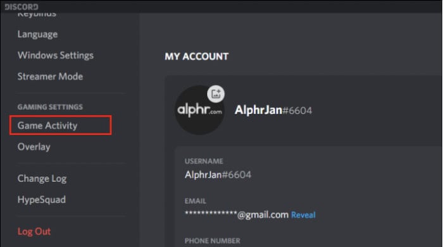
Task: Select Streamer Mode in sidebar
Action: pos(50,76)
